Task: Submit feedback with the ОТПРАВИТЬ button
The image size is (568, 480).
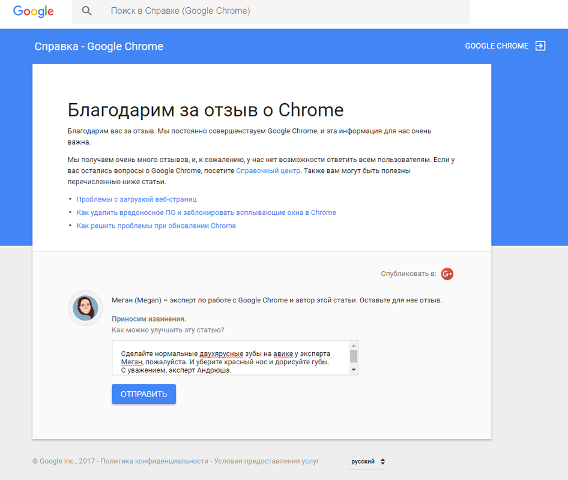Action: coord(144,394)
